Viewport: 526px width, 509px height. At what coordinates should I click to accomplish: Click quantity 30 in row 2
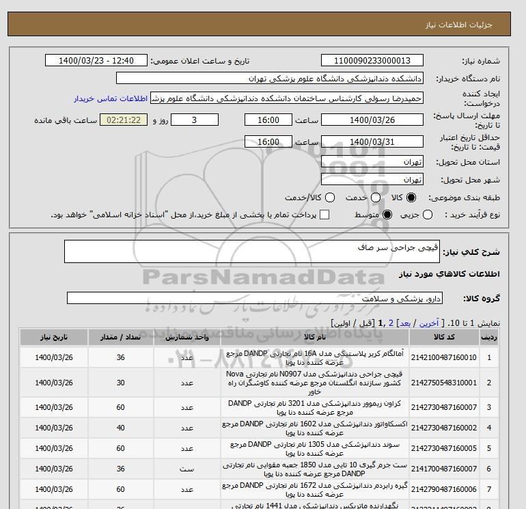click(x=121, y=383)
